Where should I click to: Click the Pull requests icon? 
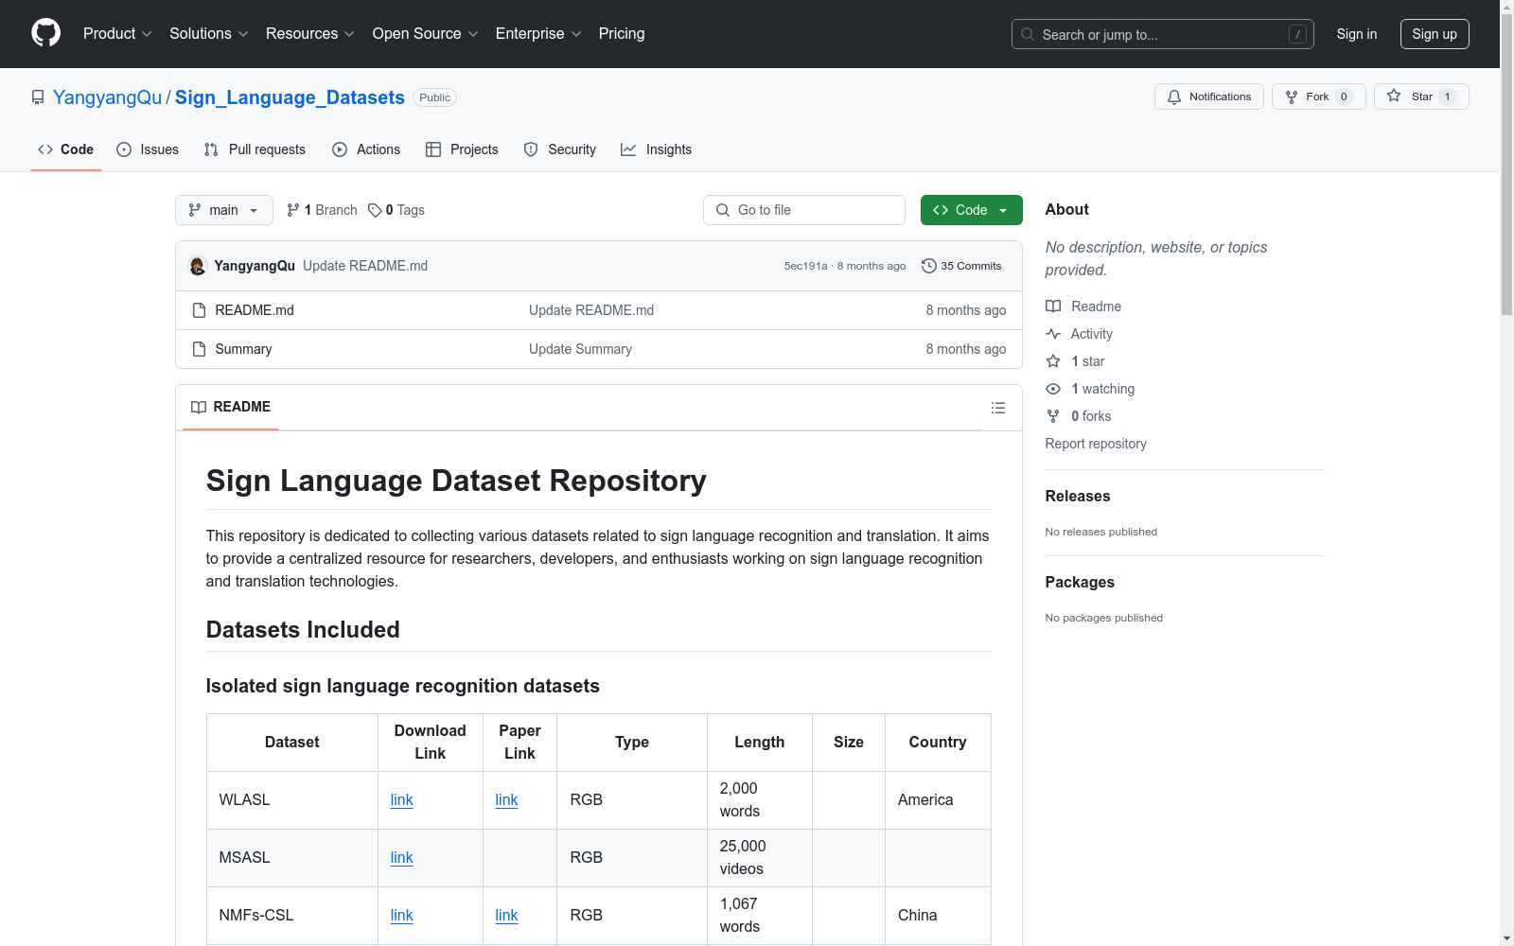point(211,149)
